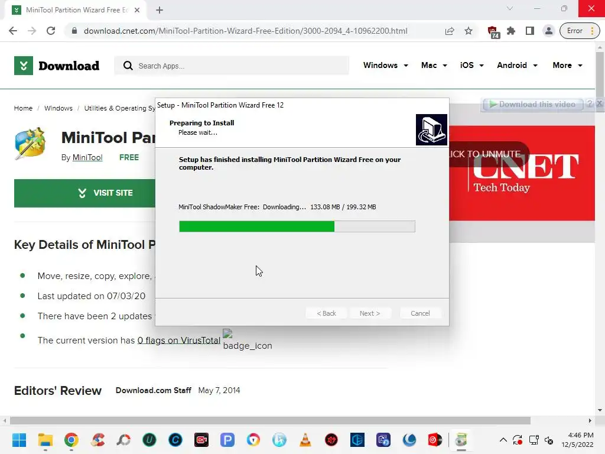Click the address bar URL
Image resolution: width=605 pixels, height=454 pixels.
tap(245, 31)
